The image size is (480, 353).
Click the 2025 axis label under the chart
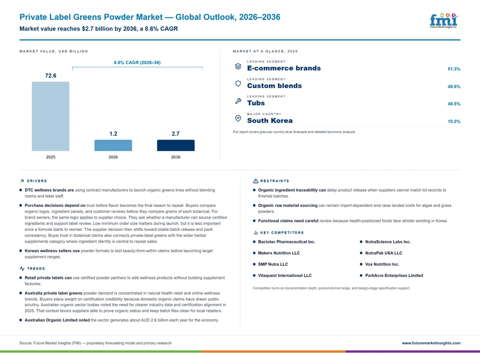51,157
